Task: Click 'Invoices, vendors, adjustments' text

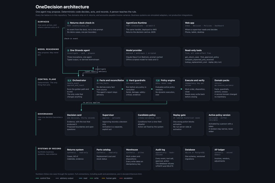Action: click(222, 160)
